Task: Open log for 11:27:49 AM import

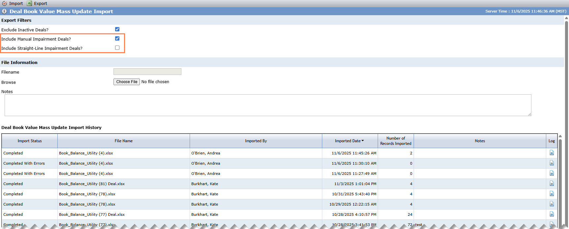Action: tap(552, 173)
